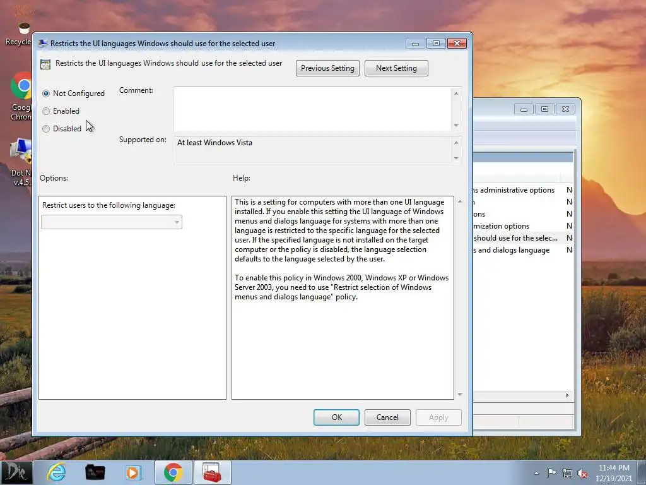Switch to the red toolbox taskbar app
Screen dimensions: 646x485
[x=212, y=472]
